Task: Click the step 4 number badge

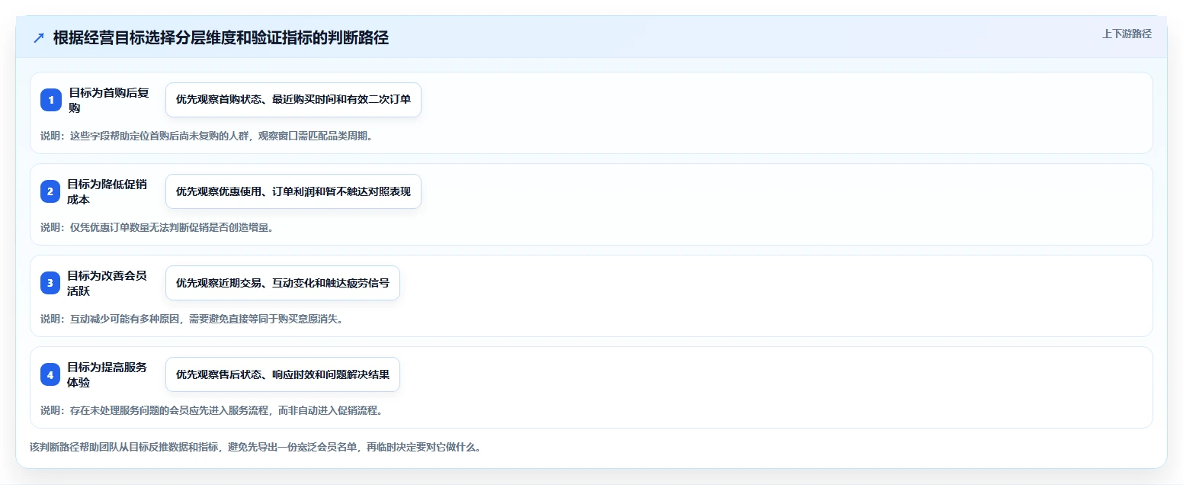Action: point(50,374)
